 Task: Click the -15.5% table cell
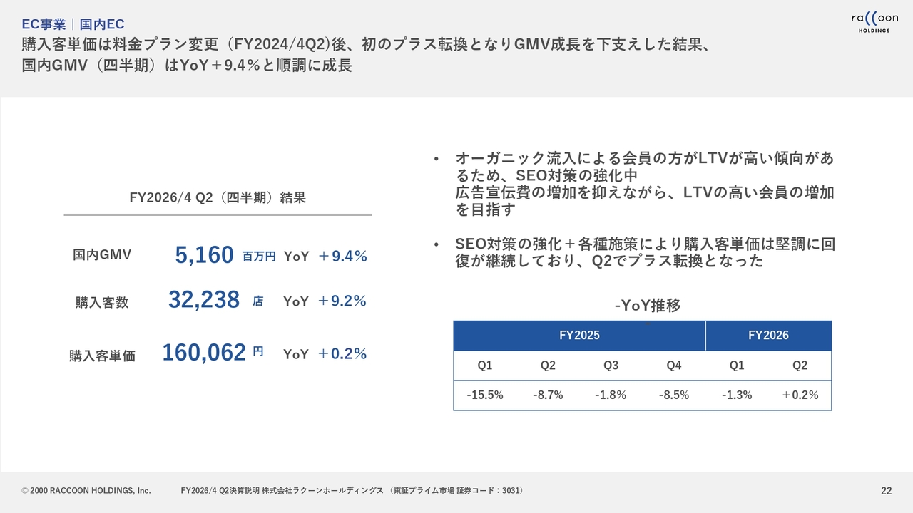(485, 395)
